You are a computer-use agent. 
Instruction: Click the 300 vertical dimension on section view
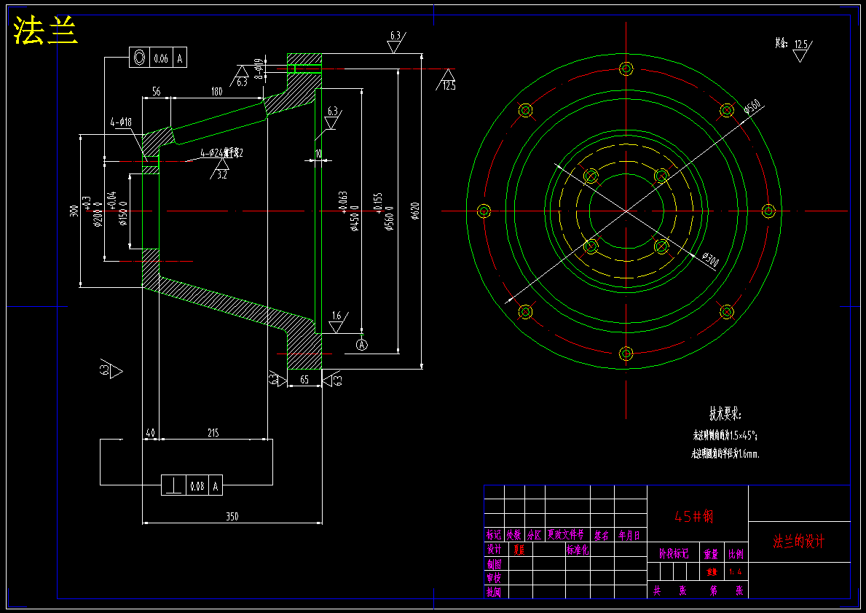pos(74,211)
